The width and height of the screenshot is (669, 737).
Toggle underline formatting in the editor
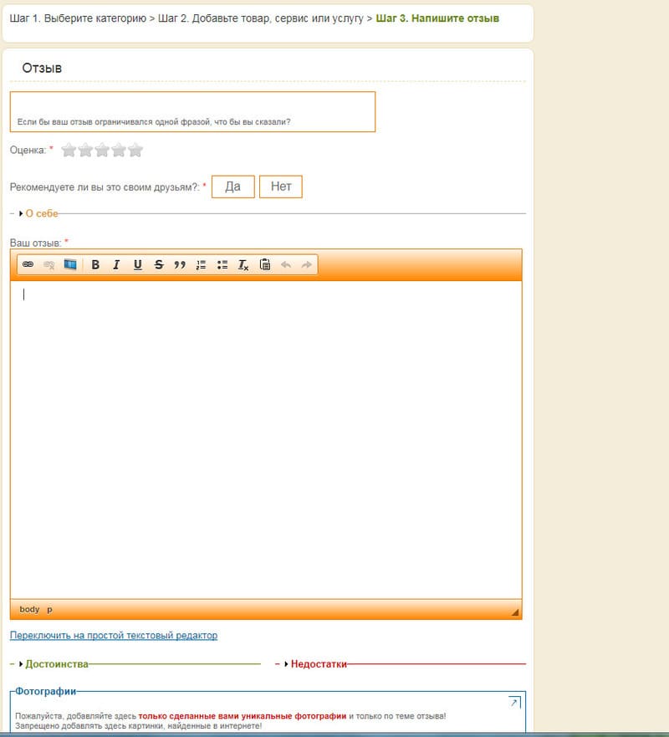[x=137, y=265]
